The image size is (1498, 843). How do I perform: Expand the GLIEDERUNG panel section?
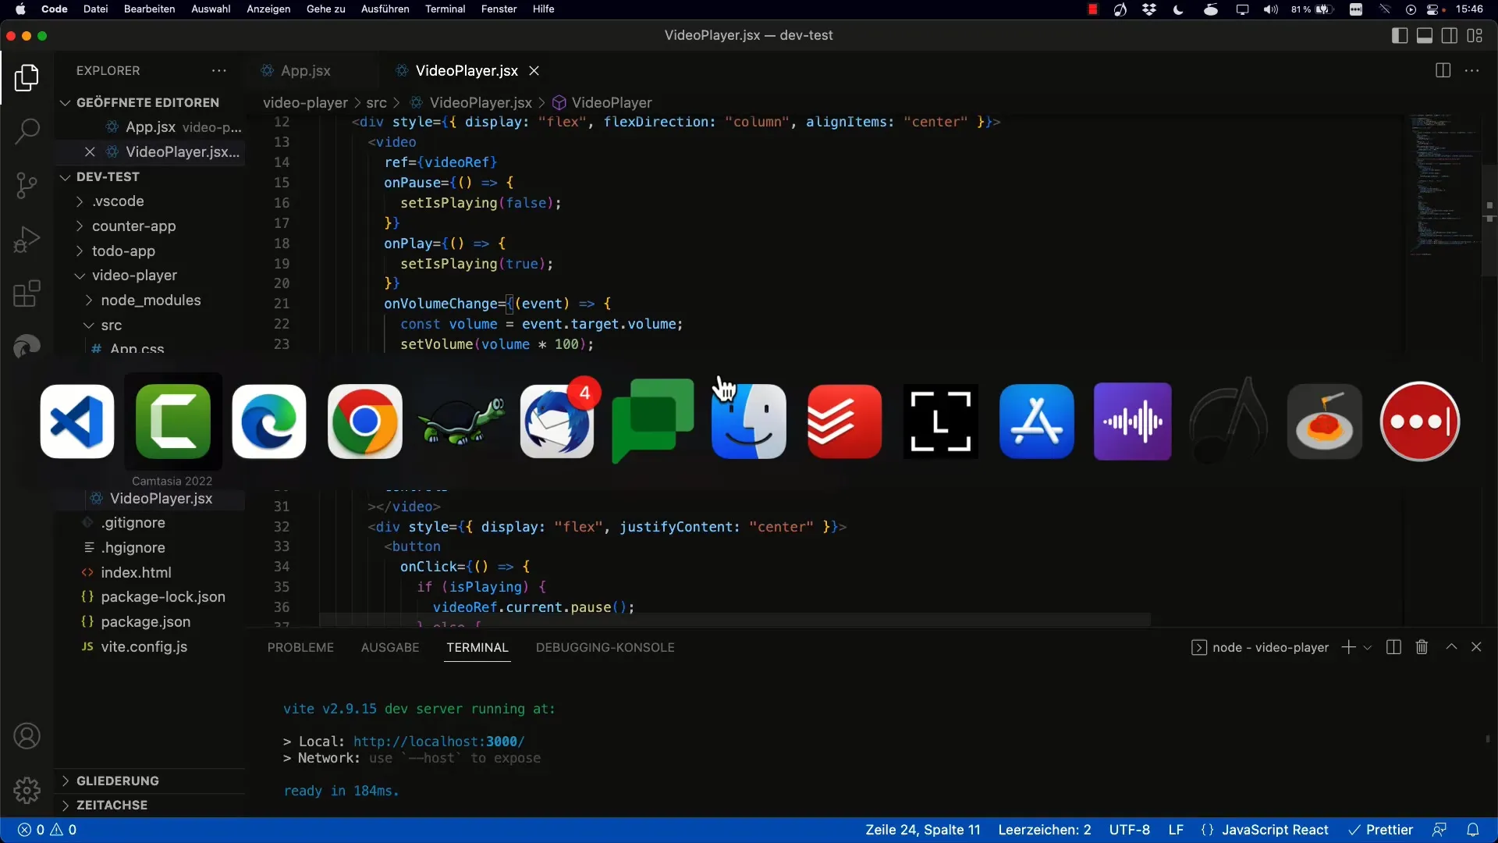pyautogui.click(x=116, y=781)
